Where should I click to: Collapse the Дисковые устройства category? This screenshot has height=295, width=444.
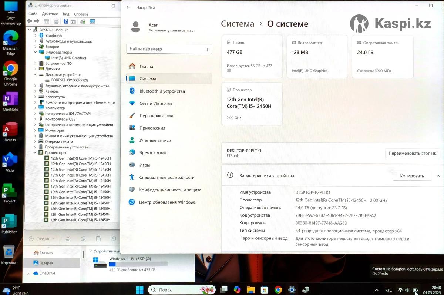[36, 74]
